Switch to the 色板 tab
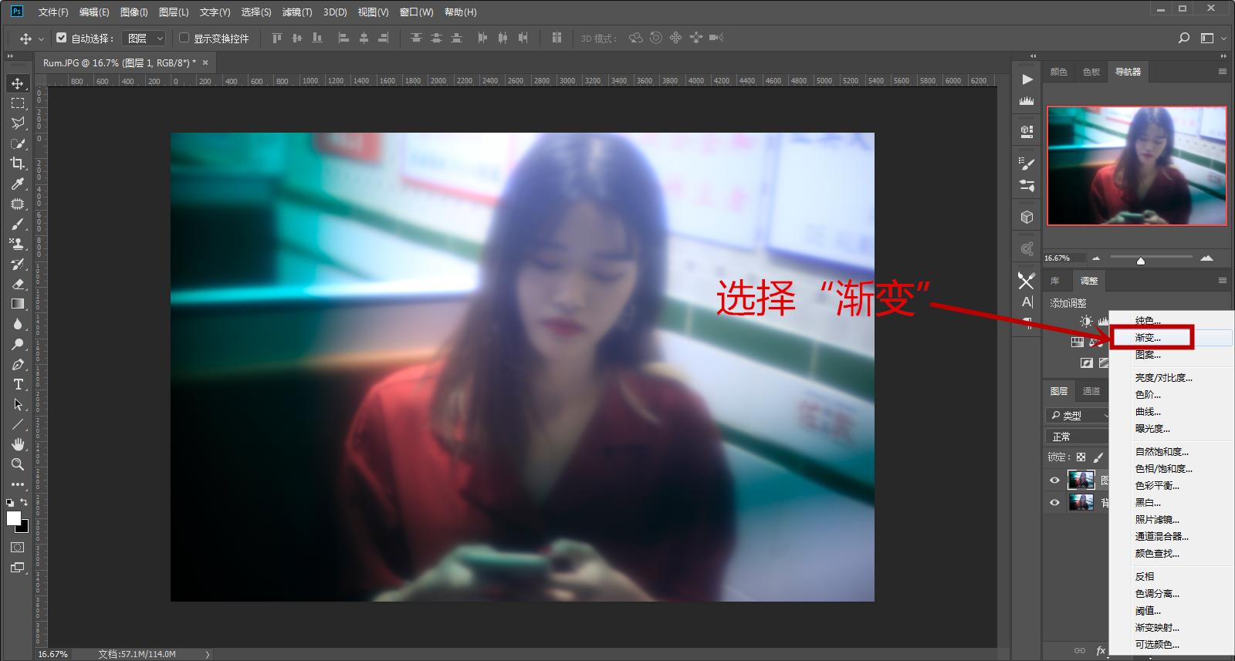1235x661 pixels. point(1091,72)
